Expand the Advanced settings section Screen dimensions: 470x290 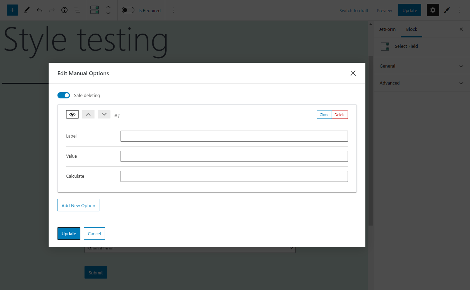point(421,83)
